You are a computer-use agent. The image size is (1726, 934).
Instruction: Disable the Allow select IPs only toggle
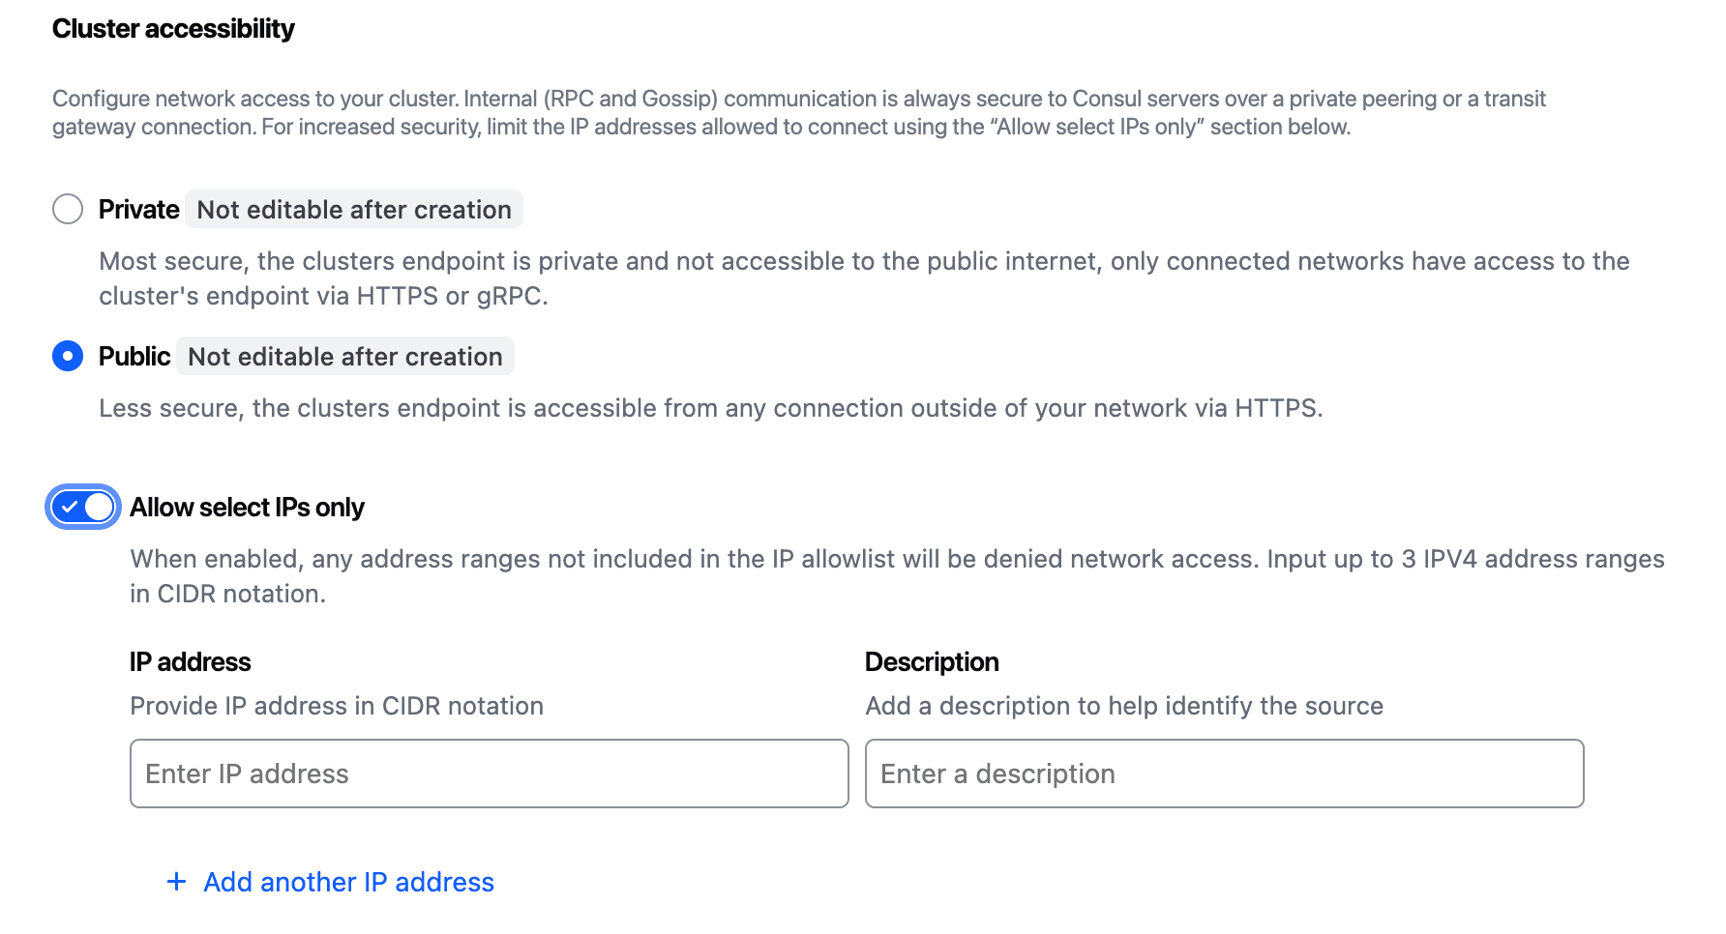[x=83, y=507]
